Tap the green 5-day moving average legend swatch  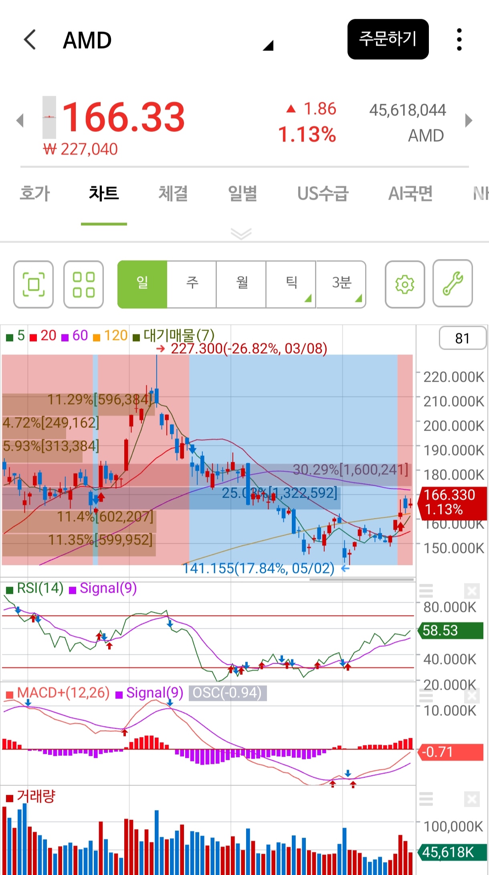(x=10, y=337)
